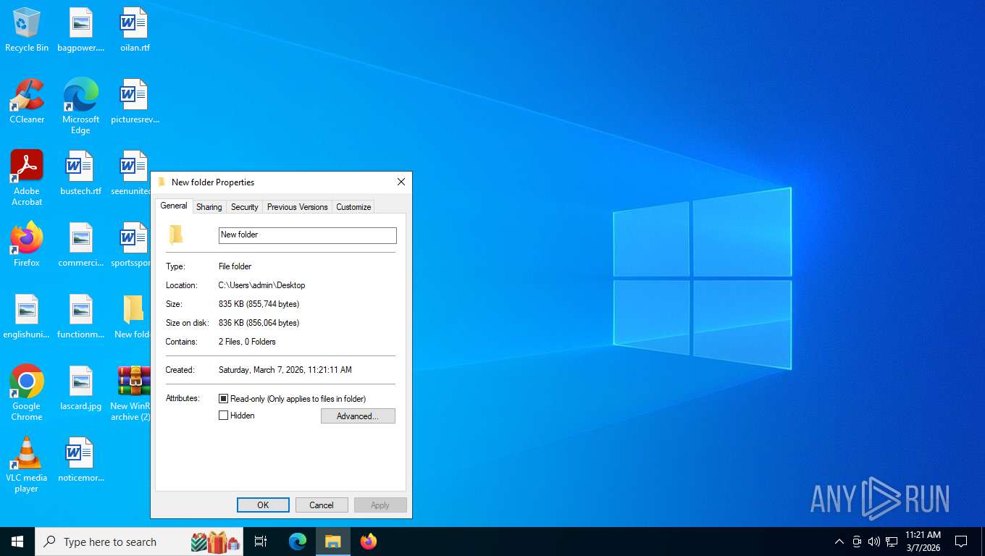Show hidden system tray icons

pyautogui.click(x=839, y=542)
